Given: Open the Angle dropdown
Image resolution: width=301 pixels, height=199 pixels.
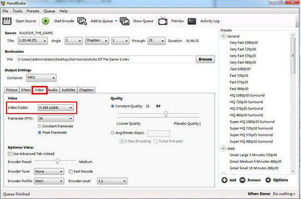Looking at the screenshot, I should 74,41.
